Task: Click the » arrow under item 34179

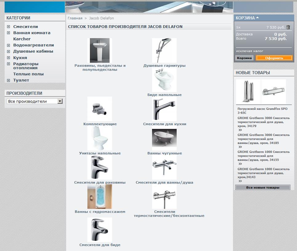Action: [x=240, y=130]
